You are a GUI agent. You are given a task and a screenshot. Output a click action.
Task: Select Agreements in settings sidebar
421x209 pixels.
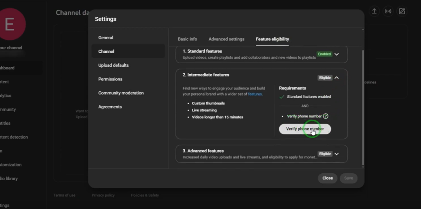[x=110, y=107]
